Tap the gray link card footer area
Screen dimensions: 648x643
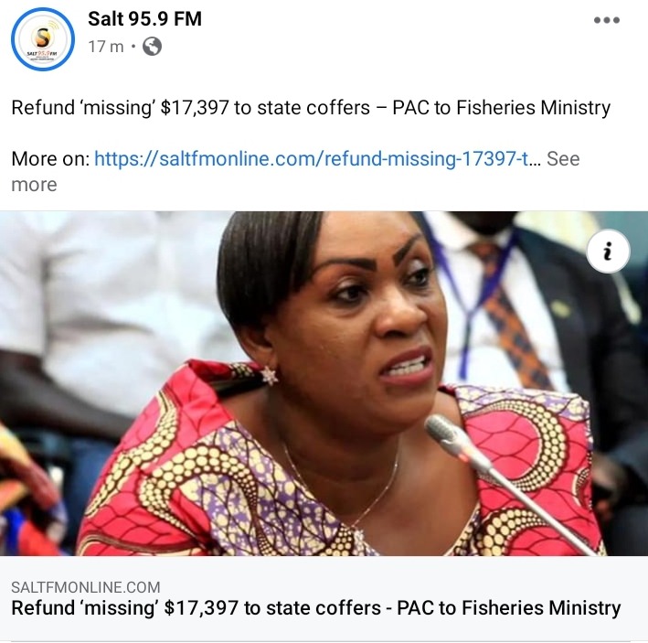pos(324,599)
